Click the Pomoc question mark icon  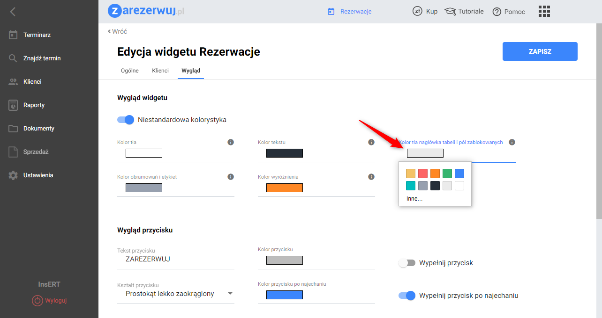coord(497,12)
